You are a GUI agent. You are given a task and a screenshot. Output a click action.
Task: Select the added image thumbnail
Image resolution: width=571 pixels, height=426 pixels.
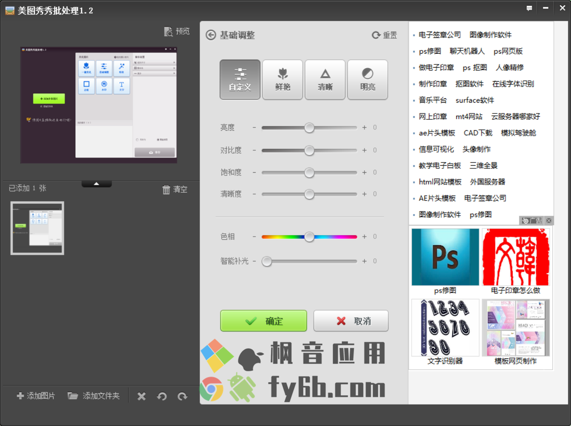(37, 228)
